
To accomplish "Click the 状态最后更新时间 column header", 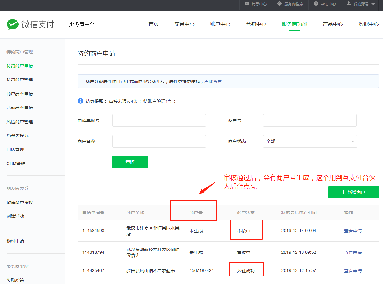I will pos(299,213).
